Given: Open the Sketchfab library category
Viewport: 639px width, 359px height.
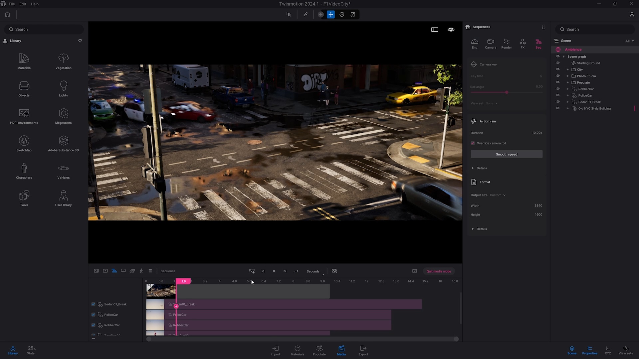Looking at the screenshot, I should pos(24,144).
